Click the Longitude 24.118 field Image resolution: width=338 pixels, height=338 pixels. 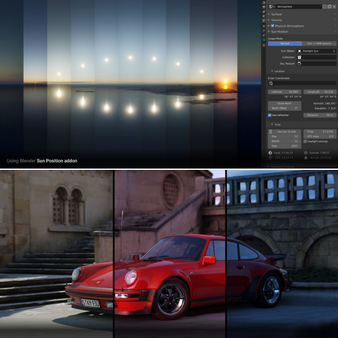pos(320,92)
